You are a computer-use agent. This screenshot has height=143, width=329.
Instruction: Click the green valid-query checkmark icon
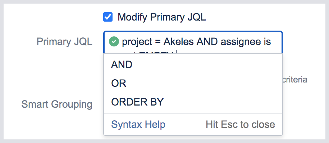point(114,42)
